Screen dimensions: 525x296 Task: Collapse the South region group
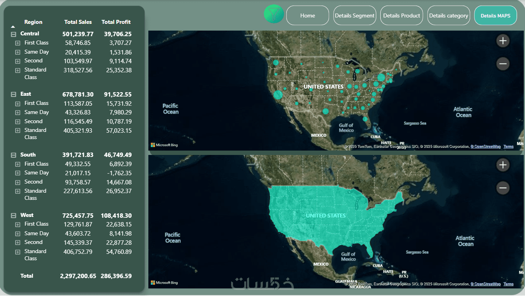(x=13, y=155)
